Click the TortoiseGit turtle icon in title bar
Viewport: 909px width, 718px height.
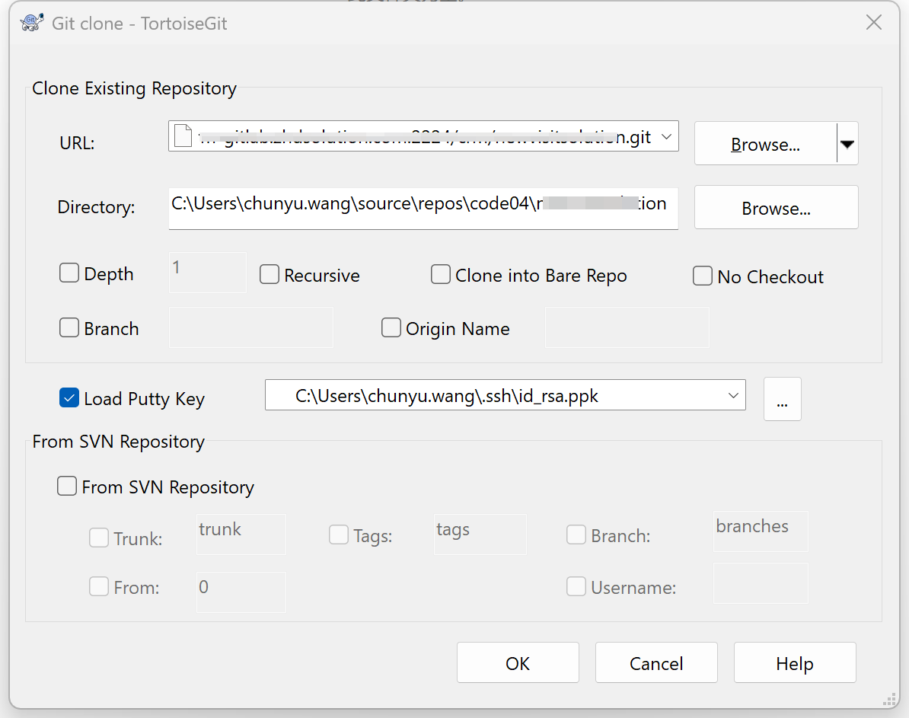pyautogui.click(x=32, y=23)
